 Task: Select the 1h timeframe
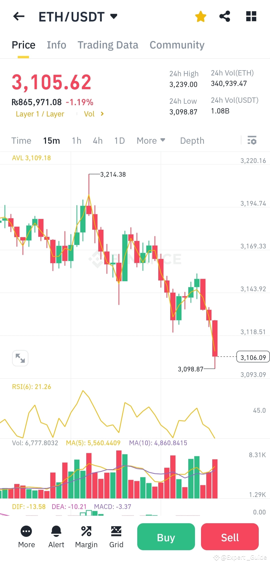[x=76, y=140]
